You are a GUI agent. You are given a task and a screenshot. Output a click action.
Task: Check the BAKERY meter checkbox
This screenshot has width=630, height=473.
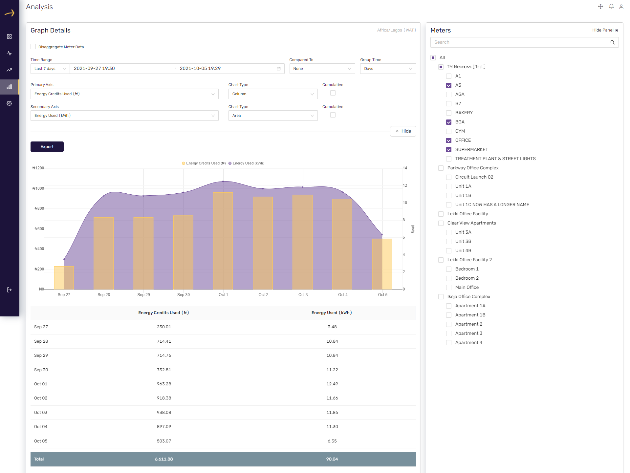click(449, 113)
